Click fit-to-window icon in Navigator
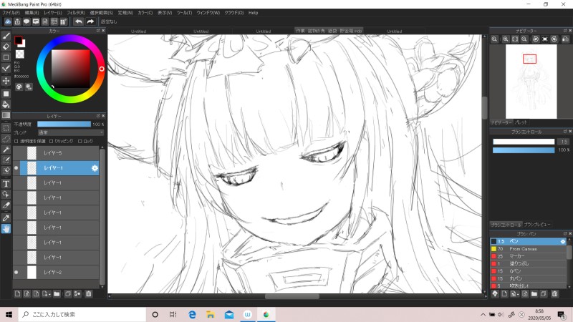This screenshot has height=322, width=573. click(x=515, y=39)
